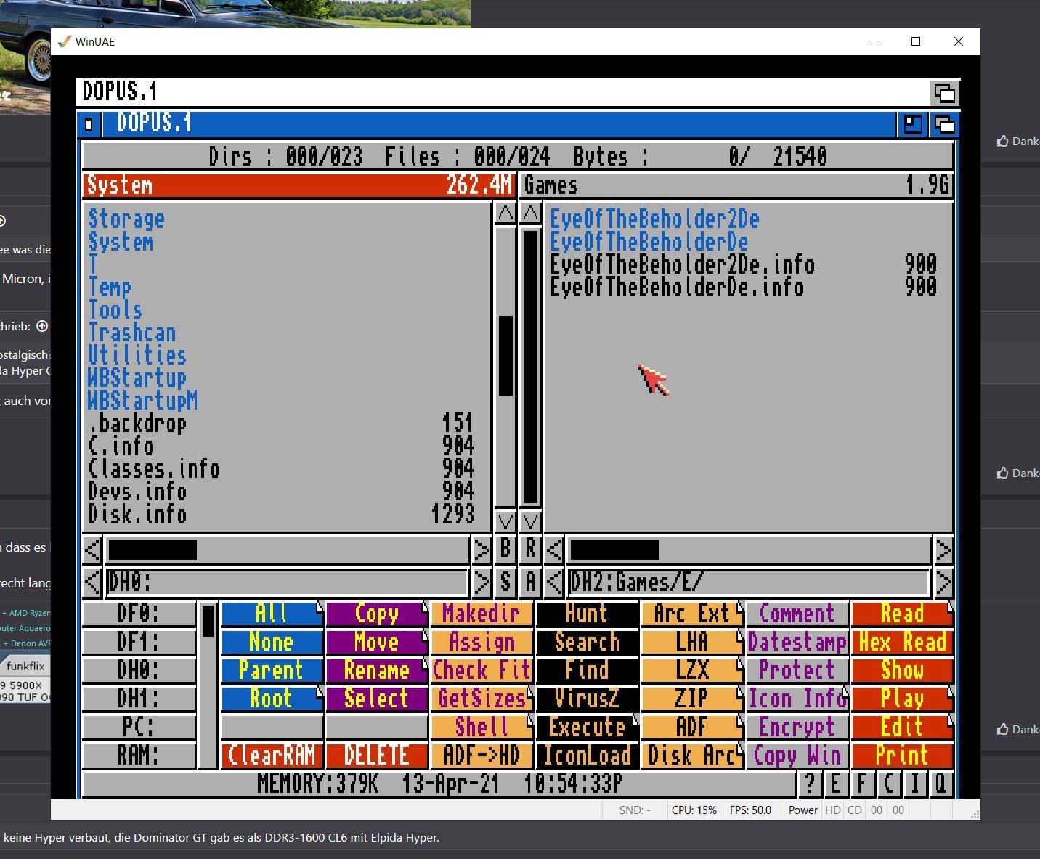1040x859 pixels.
Task: Click the Makedir button
Action: click(482, 614)
